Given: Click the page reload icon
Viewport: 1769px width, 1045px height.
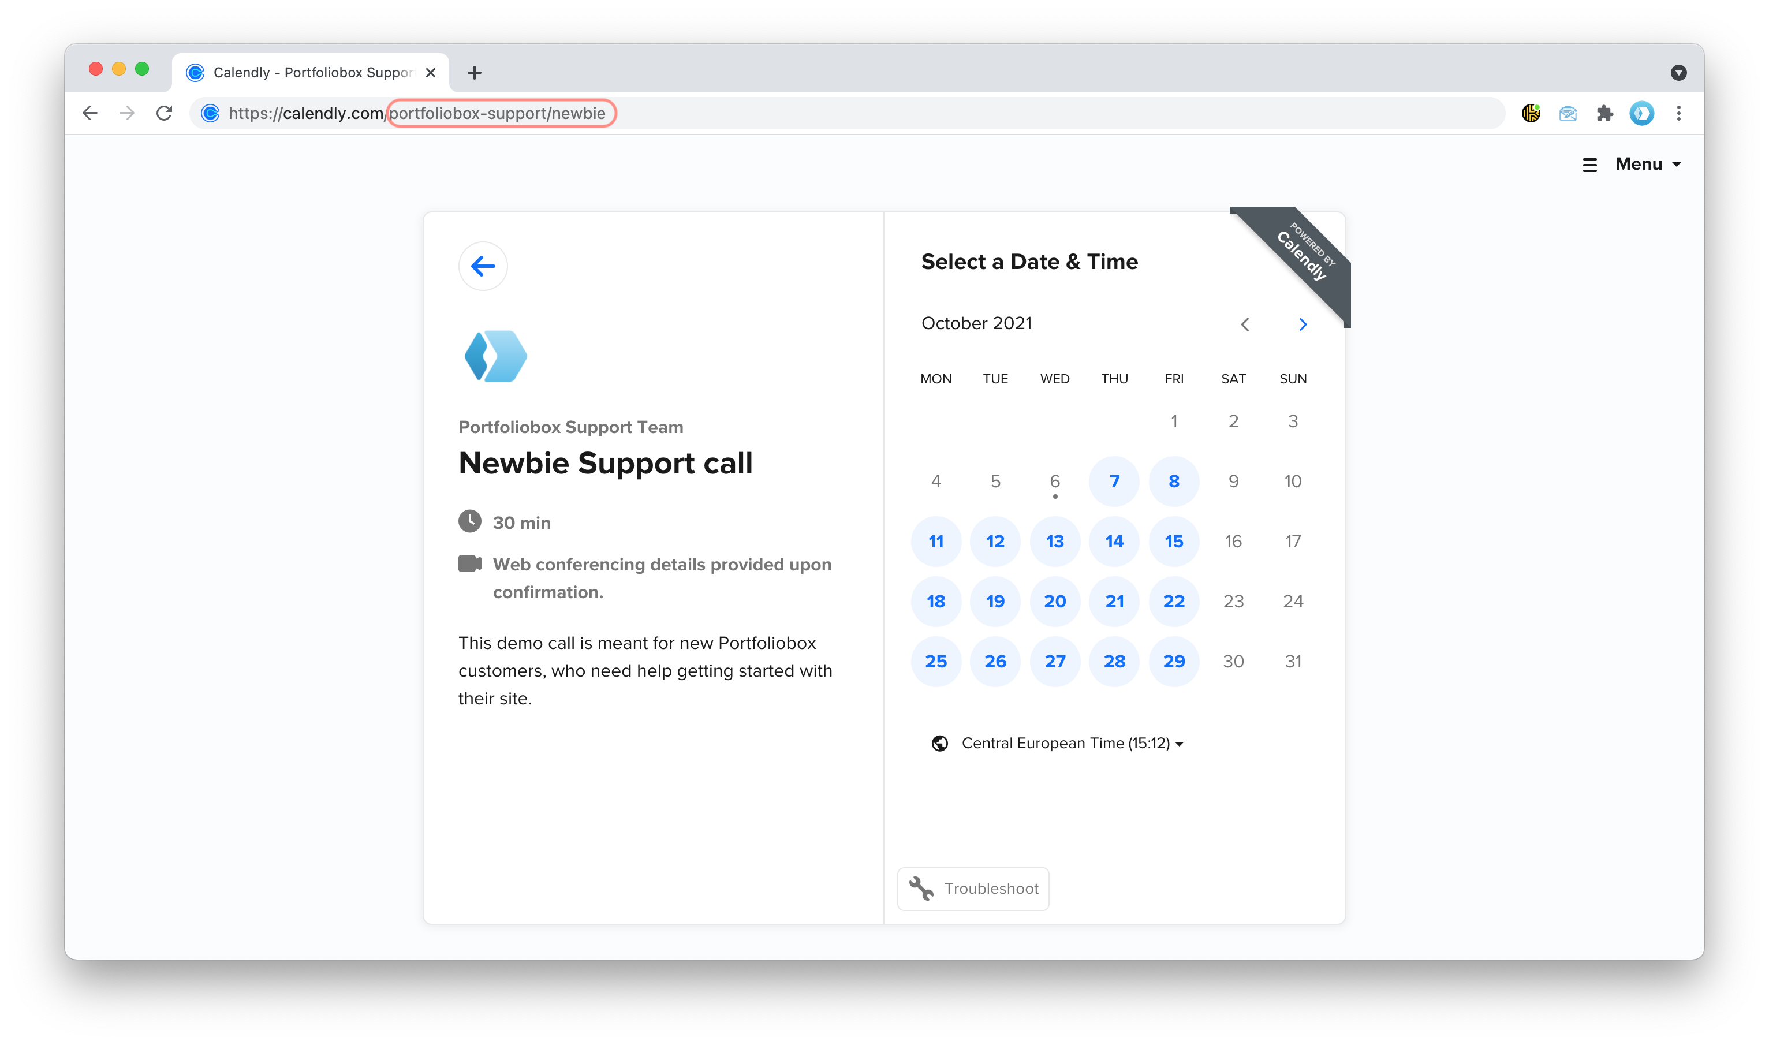Looking at the screenshot, I should tap(164, 113).
